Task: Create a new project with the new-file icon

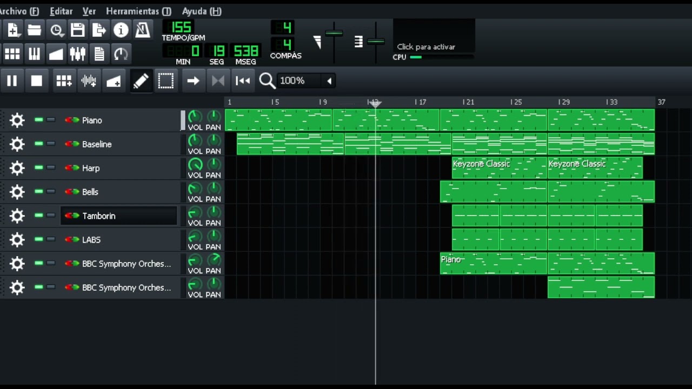Action: click(x=12, y=30)
